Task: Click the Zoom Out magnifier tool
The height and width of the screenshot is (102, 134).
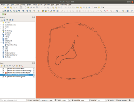Action: pyautogui.click(x=34, y=8)
